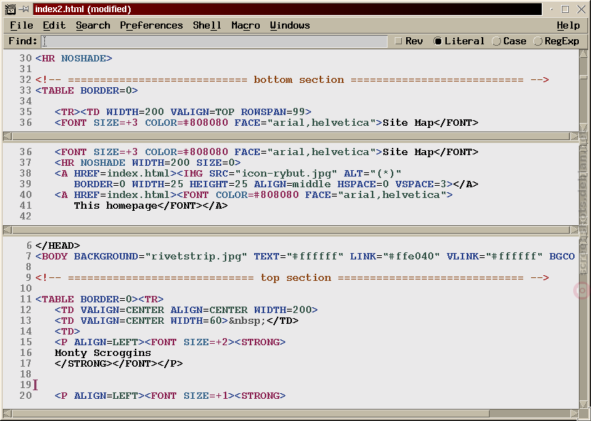Click up arrow of top pane vertical scrollbar
The image size is (591, 421).
(x=583, y=54)
